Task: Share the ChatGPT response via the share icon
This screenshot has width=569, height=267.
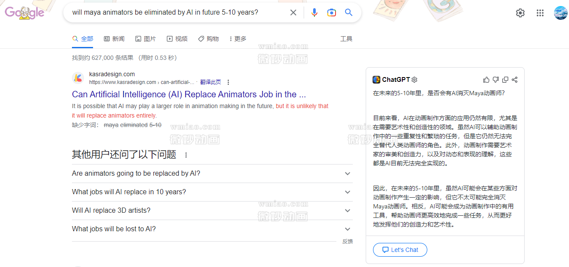Action: (x=514, y=79)
